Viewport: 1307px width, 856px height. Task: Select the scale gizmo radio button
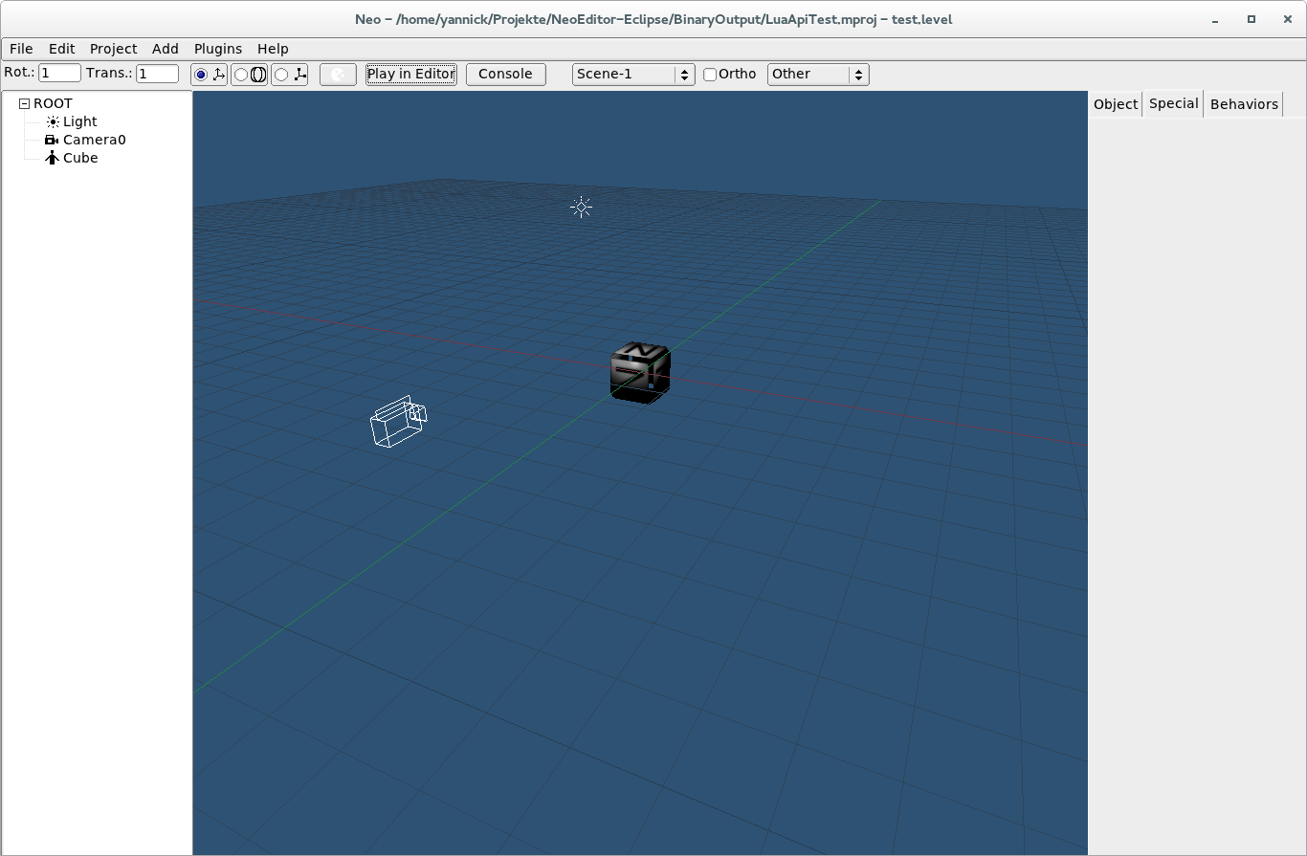pyautogui.click(x=281, y=74)
